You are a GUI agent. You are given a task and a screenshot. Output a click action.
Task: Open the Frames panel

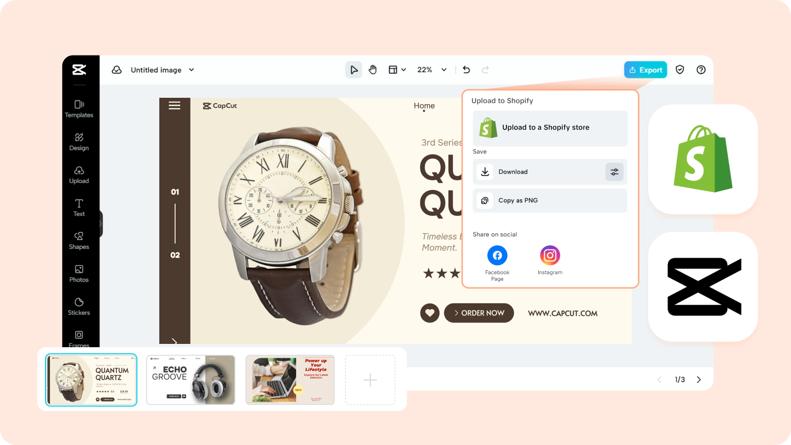click(x=79, y=339)
